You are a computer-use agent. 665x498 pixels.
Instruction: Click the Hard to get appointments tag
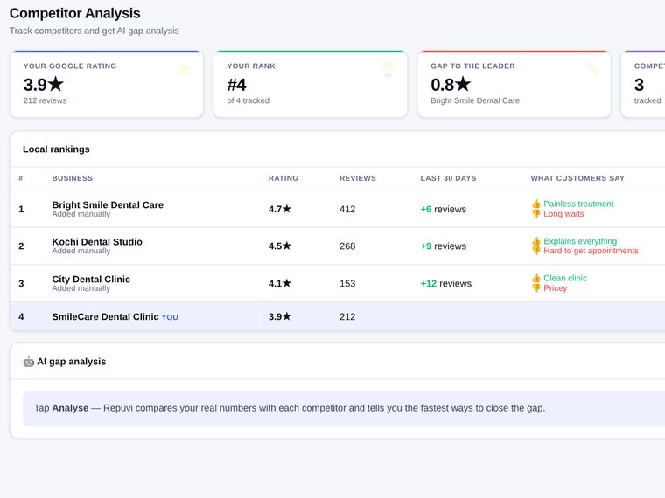[x=591, y=251]
